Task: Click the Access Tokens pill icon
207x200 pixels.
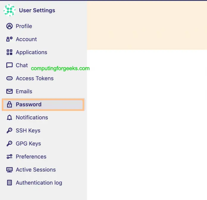Action: tap(10, 79)
